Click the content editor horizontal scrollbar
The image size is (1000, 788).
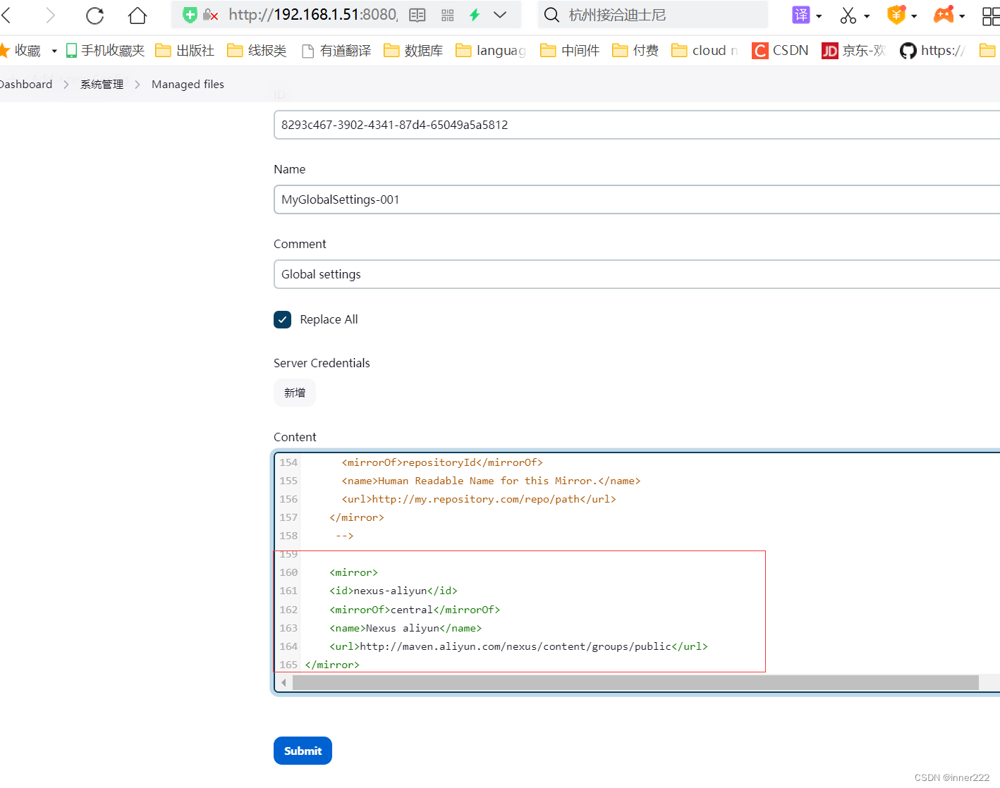click(x=635, y=682)
